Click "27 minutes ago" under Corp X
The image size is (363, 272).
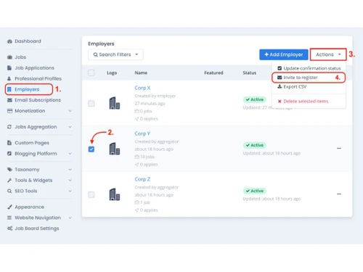[150, 104]
